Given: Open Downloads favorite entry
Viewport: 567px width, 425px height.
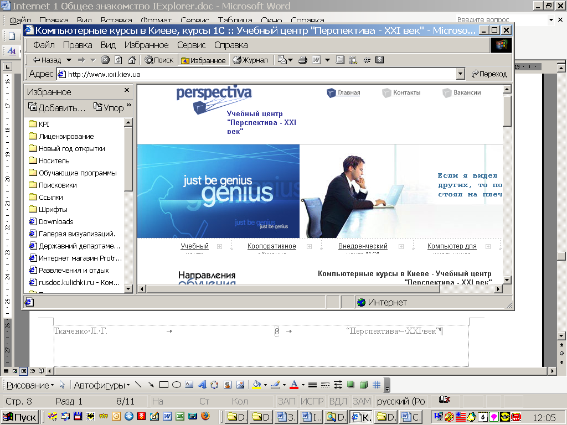Looking at the screenshot, I should (56, 221).
